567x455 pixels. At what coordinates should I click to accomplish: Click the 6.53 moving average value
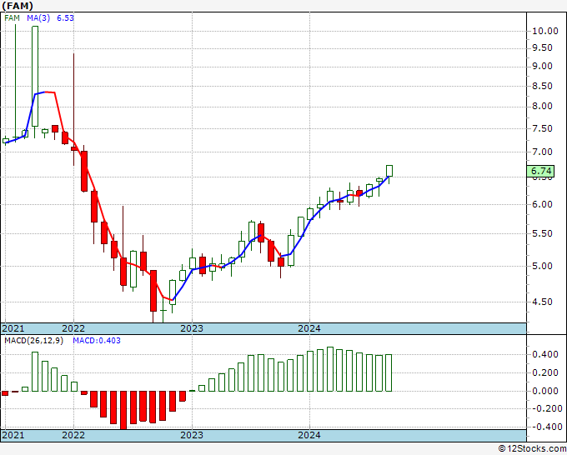click(65, 18)
